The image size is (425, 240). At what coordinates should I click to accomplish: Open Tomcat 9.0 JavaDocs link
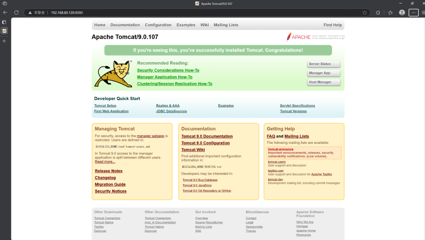197,185
